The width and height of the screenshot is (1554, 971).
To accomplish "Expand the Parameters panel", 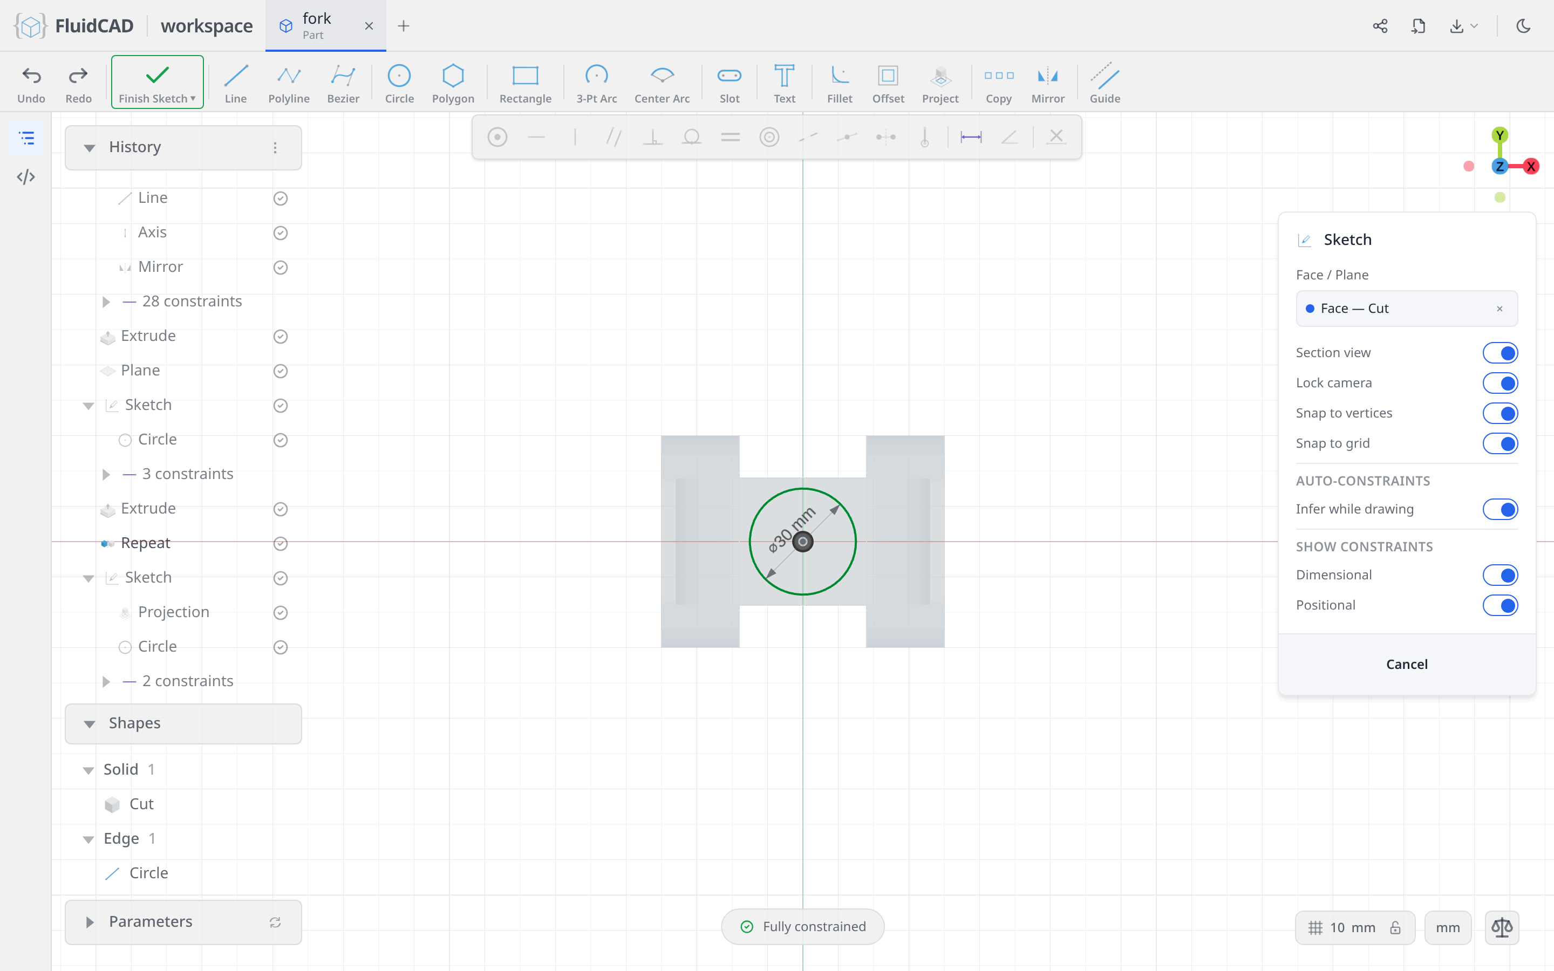I will [89, 922].
